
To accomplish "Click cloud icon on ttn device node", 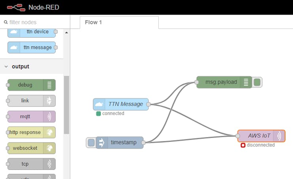I will click(14, 32).
